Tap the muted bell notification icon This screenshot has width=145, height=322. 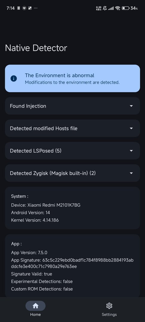(105, 8)
